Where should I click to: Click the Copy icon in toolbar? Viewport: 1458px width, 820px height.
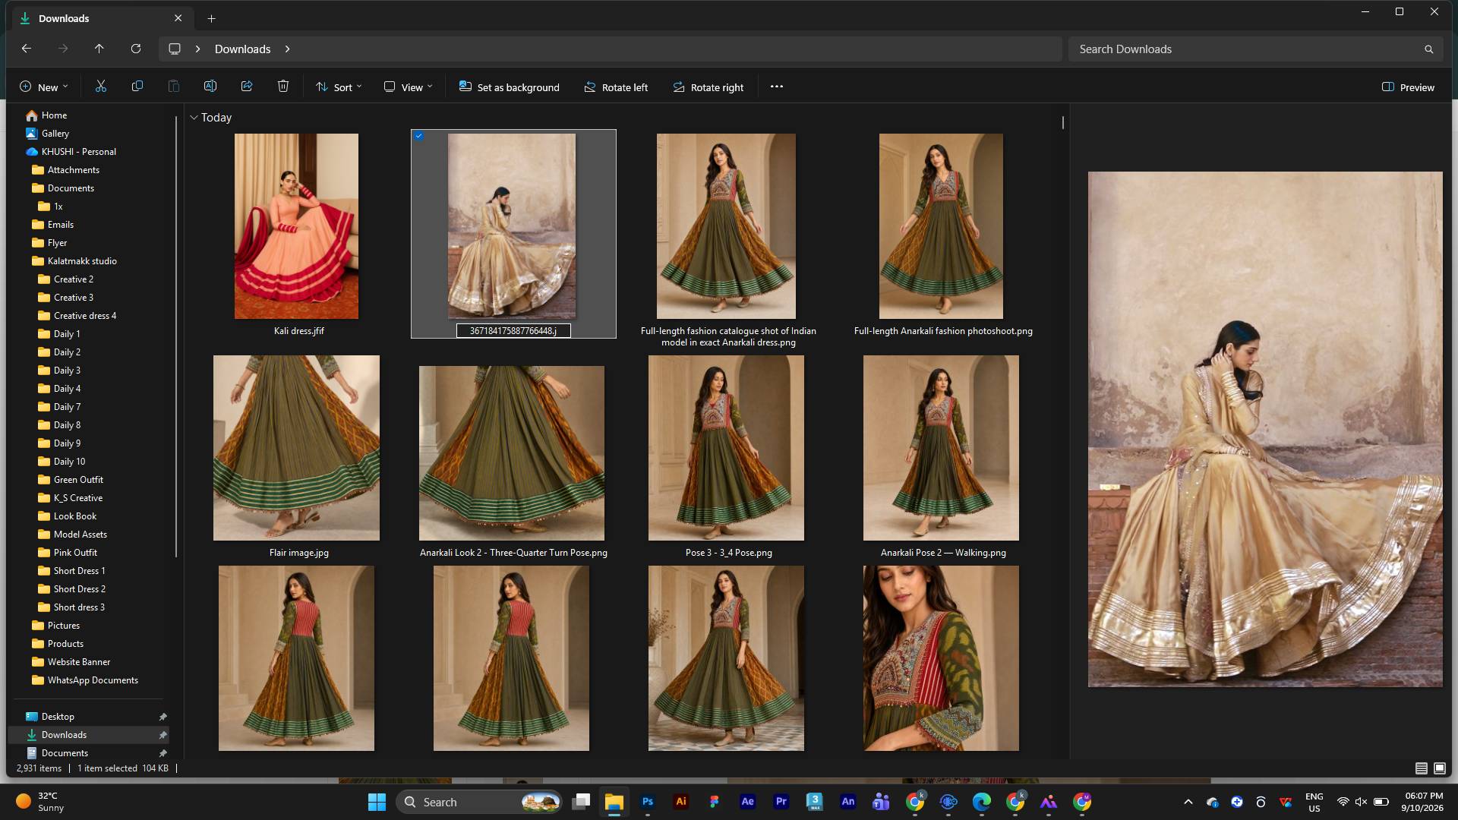[x=137, y=87]
